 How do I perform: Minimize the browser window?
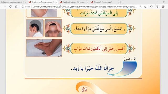158,2
